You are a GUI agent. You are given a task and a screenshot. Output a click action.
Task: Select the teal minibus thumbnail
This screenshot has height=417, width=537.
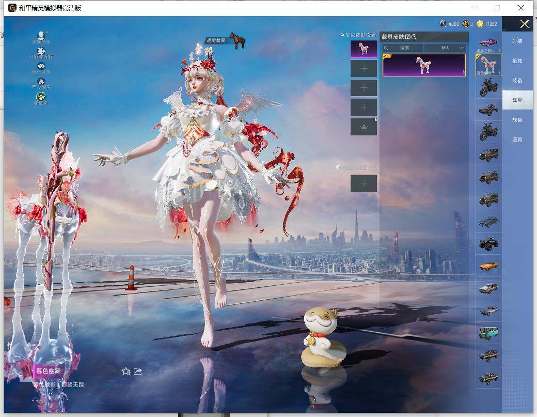pos(488,333)
